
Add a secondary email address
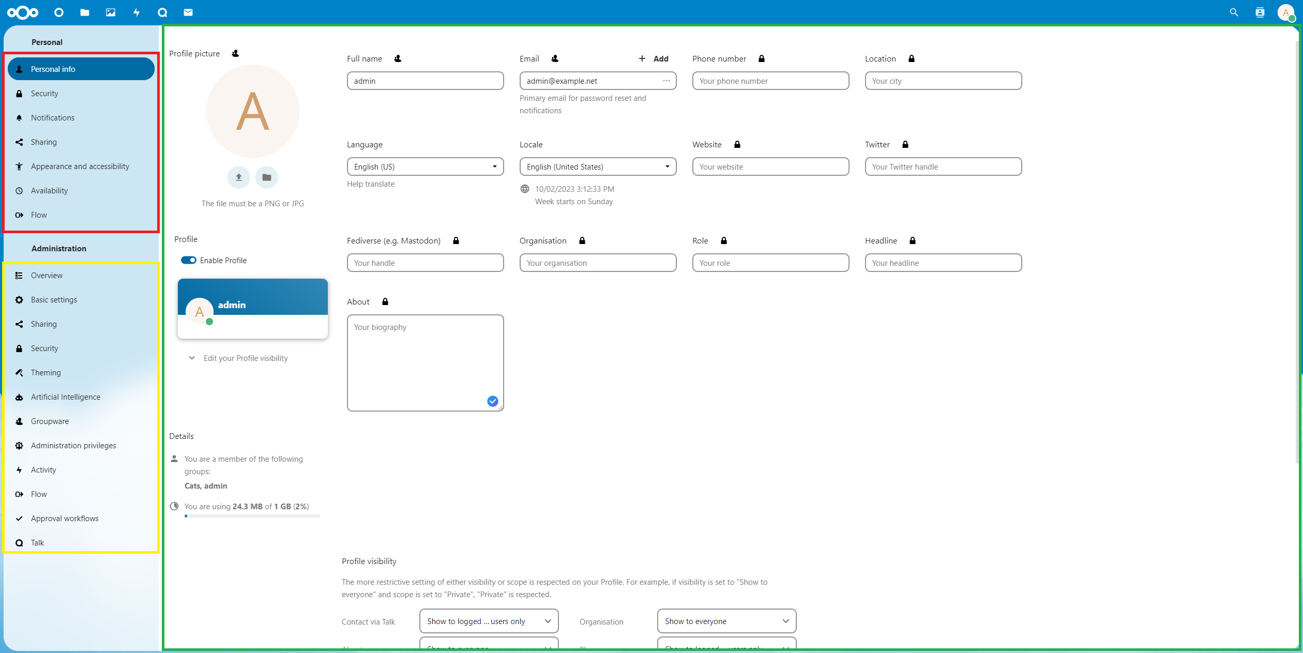click(x=654, y=58)
